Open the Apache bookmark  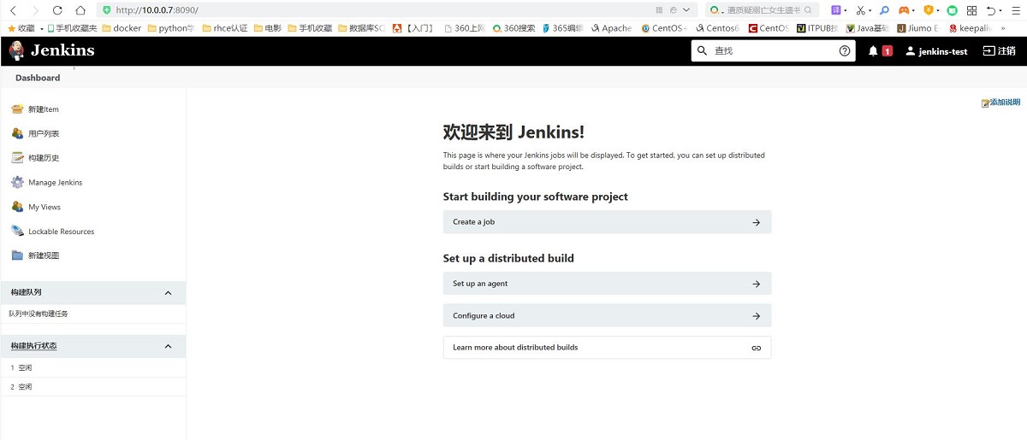tap(611, 28)
